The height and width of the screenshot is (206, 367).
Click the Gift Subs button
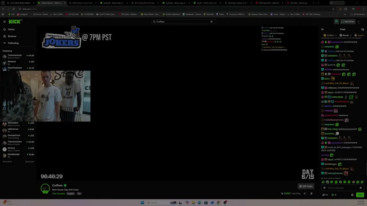point(306,186)
